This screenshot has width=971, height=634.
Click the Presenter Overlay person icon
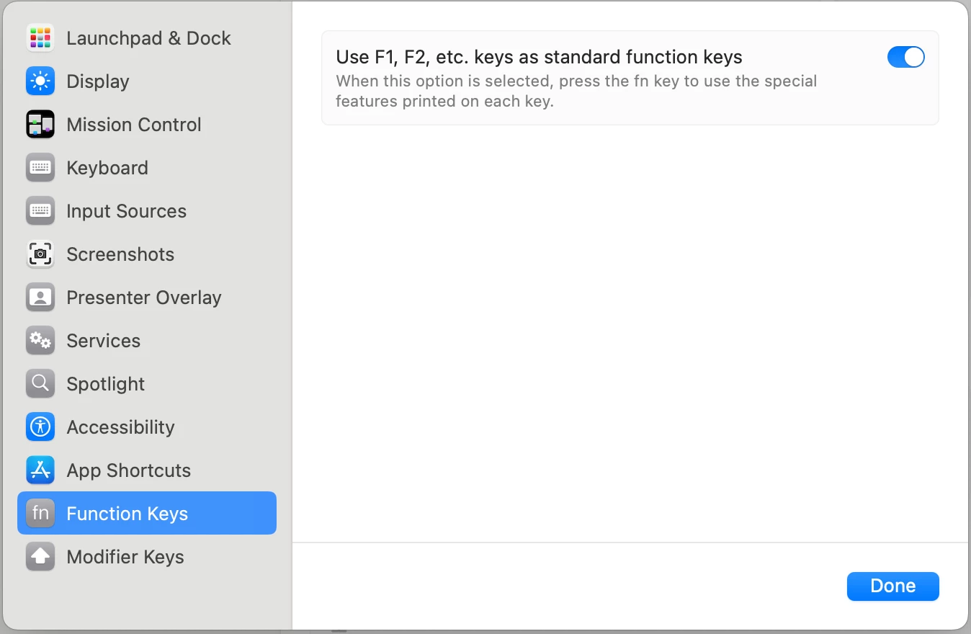coord(40,298)
